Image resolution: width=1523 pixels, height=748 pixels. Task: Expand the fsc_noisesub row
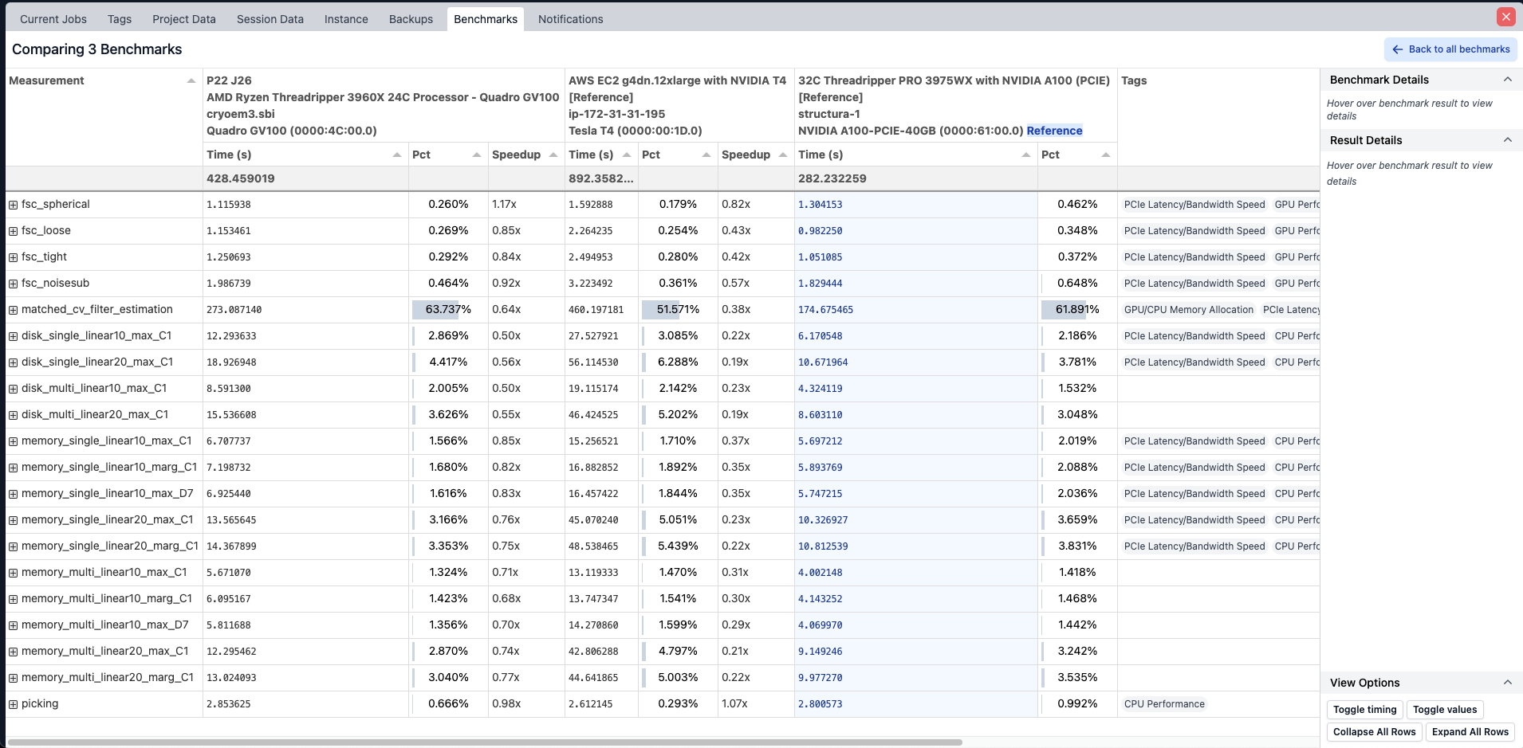pyautogui.click(x=13, y=284)
